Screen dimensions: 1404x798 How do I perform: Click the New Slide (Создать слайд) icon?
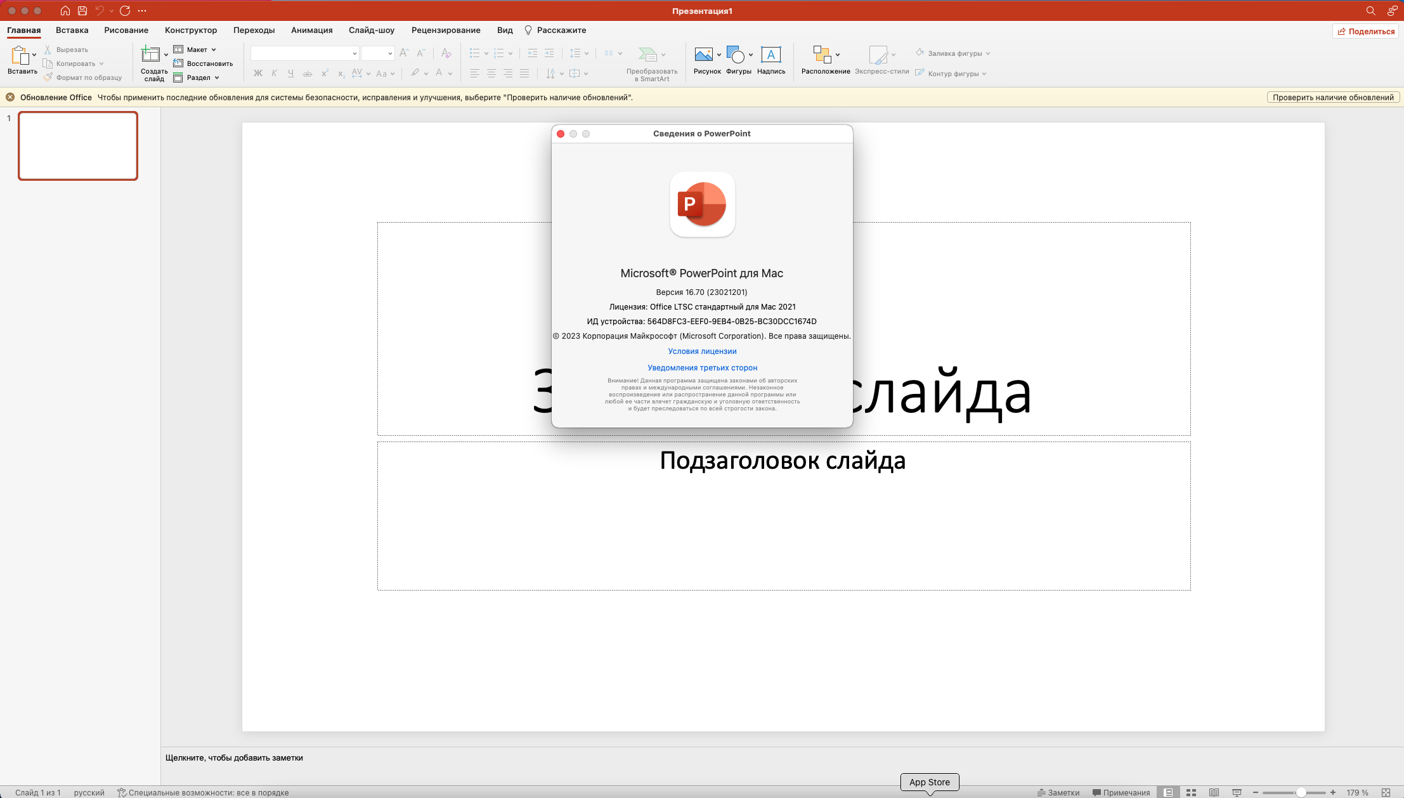pos(150,55)
